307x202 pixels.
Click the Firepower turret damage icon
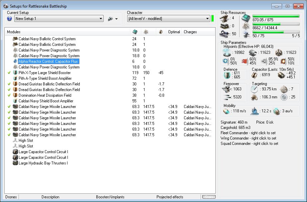tap(227, 89)
